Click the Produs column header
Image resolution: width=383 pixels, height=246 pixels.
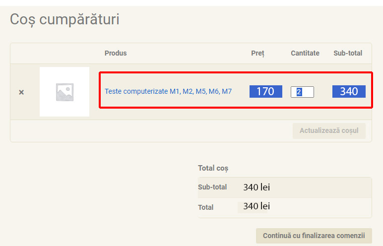coord(116,53)
